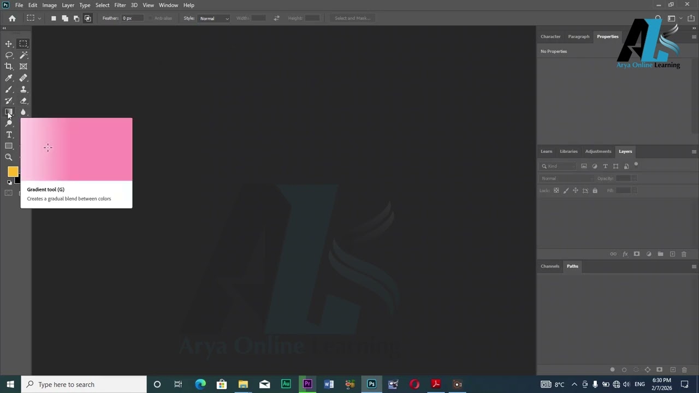Open the Paths panel menu

point(694,266)
